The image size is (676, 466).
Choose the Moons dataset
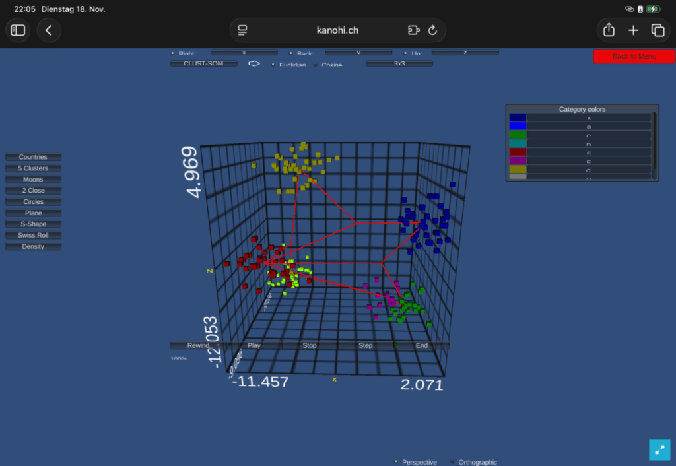[x=33, y=180]
